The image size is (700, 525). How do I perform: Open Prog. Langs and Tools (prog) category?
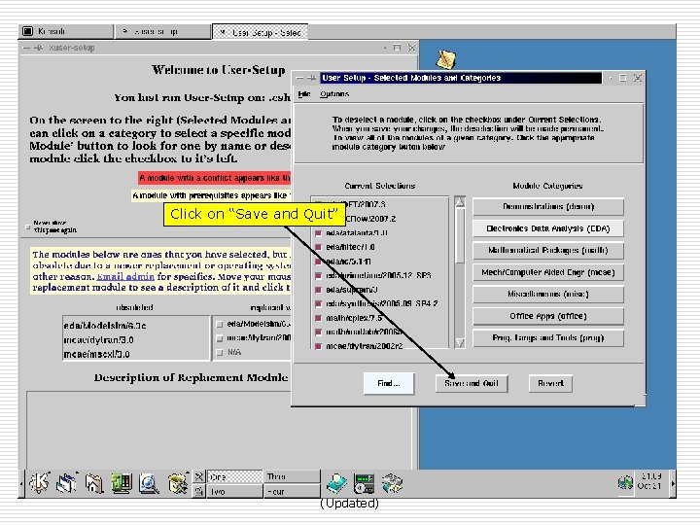[x=548, y=338]
